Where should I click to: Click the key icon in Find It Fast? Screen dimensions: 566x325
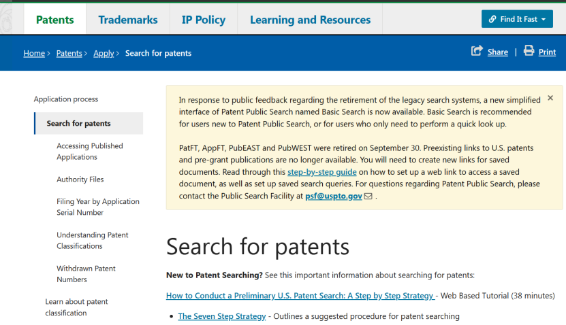492,19
